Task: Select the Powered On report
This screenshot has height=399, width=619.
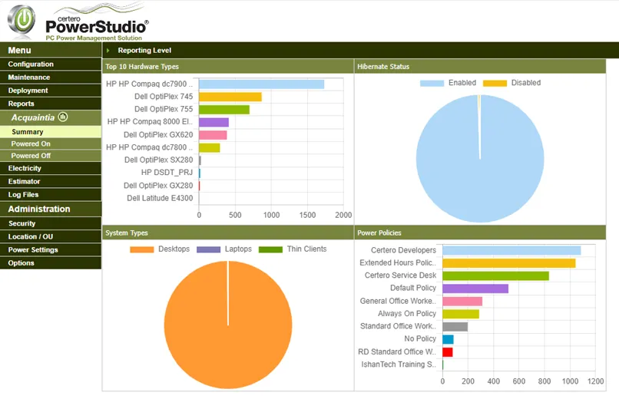Action: pyautogui.click(x=31, y=144)
